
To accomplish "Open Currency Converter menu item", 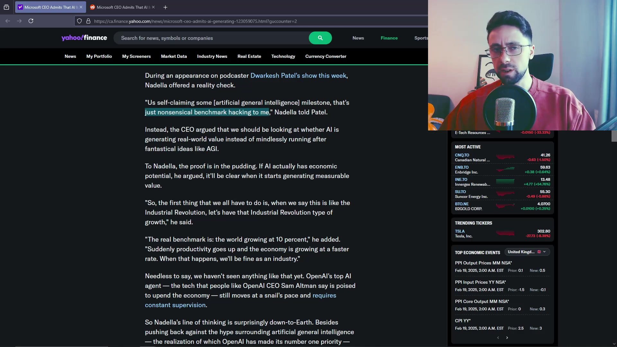I will 326,56.
